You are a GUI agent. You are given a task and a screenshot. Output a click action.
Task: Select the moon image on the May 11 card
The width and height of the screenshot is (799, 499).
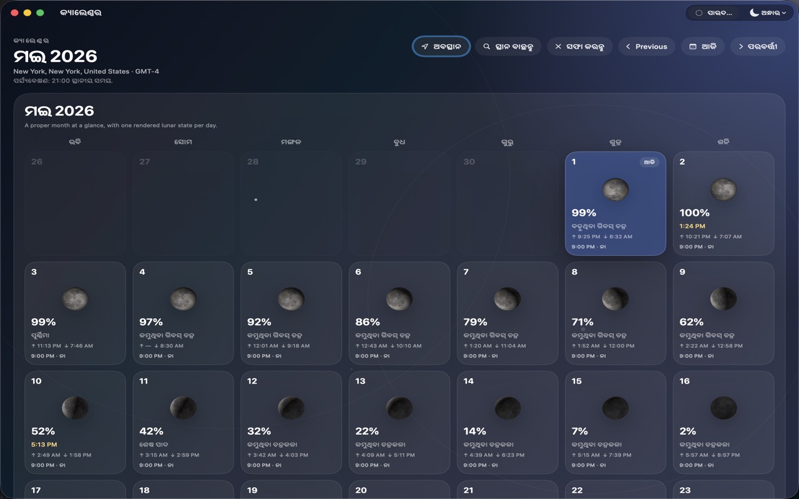click(183, 408)
